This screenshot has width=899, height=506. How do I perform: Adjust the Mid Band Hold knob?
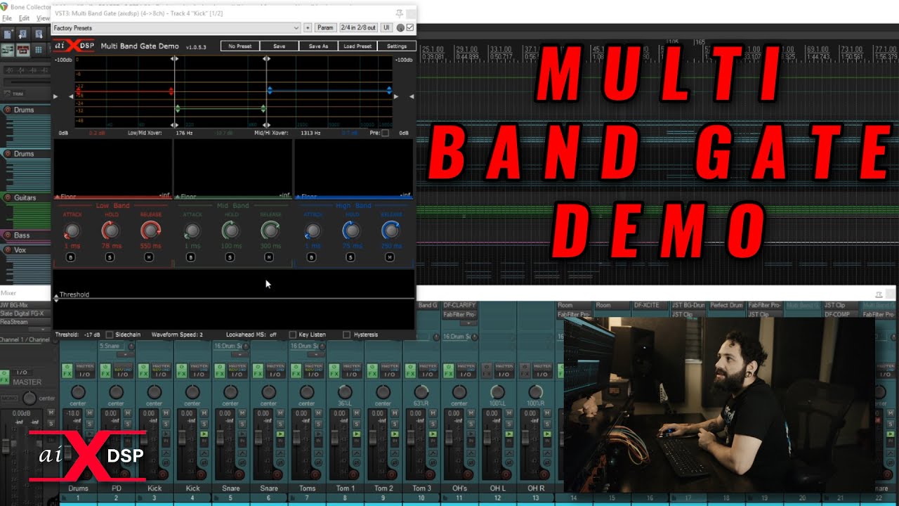230,230
